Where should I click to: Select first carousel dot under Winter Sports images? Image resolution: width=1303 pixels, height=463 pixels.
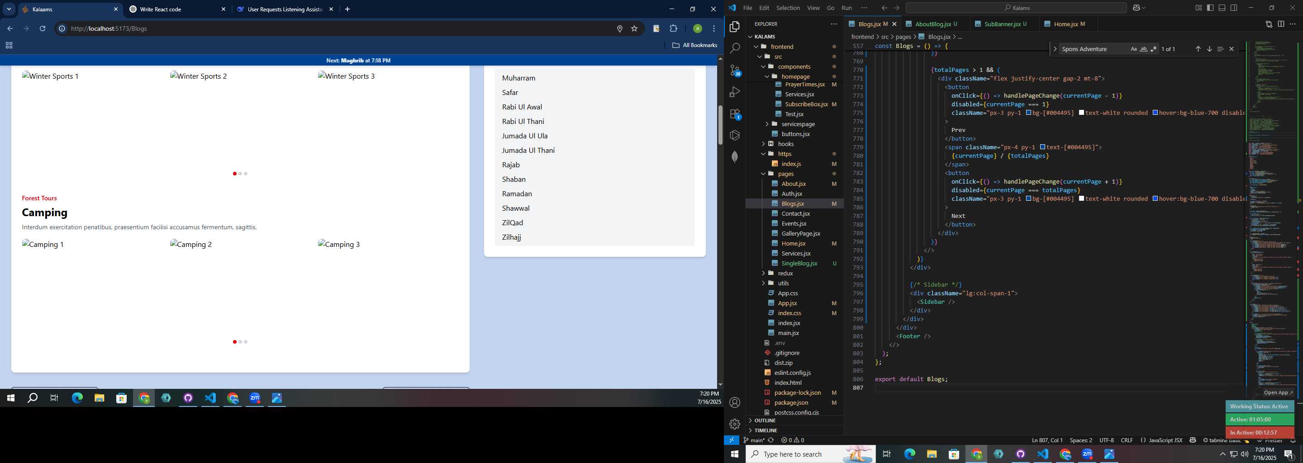pos(235,174)
